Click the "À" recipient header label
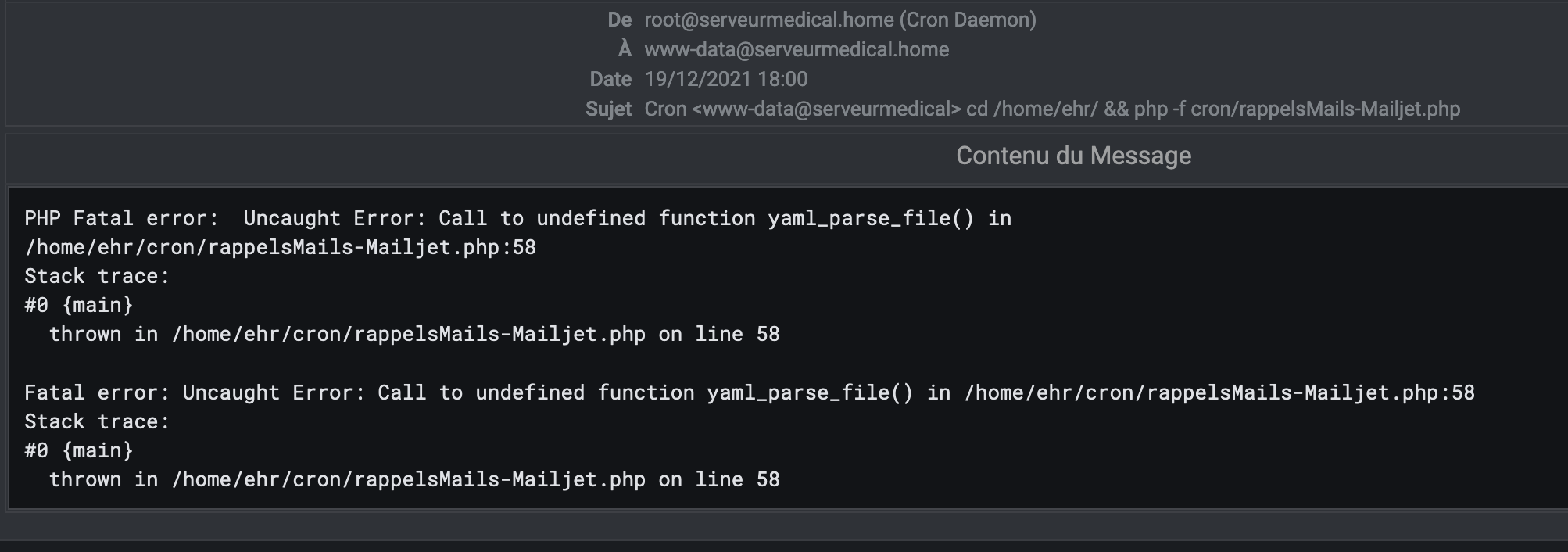This screenshot has height=552, width=1568. click(624, 50)
